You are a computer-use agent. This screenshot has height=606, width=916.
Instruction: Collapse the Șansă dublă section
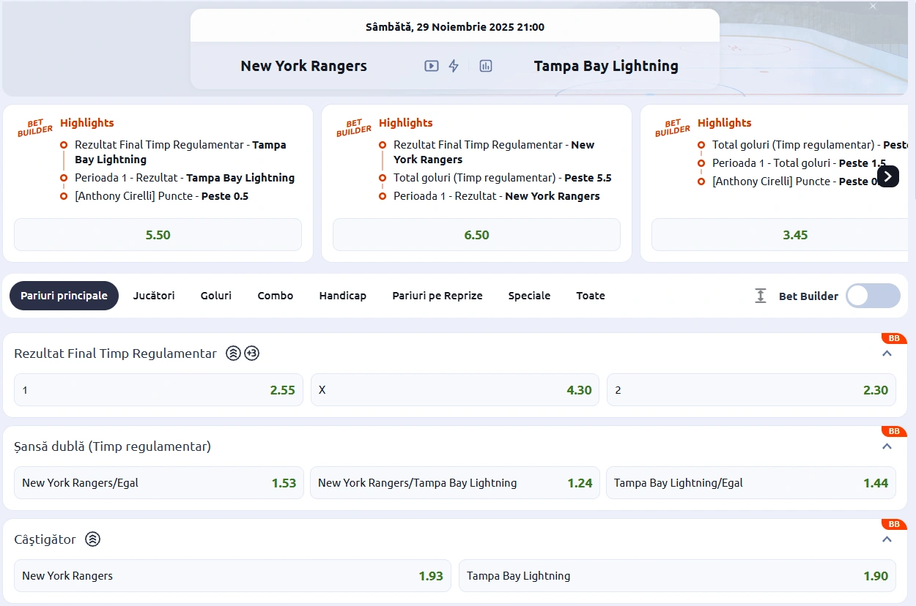click(x=887, y=446)
